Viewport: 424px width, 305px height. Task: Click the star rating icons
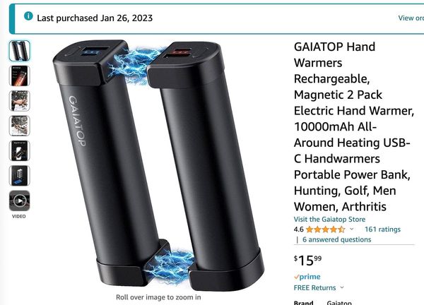[x=326, y=229]
